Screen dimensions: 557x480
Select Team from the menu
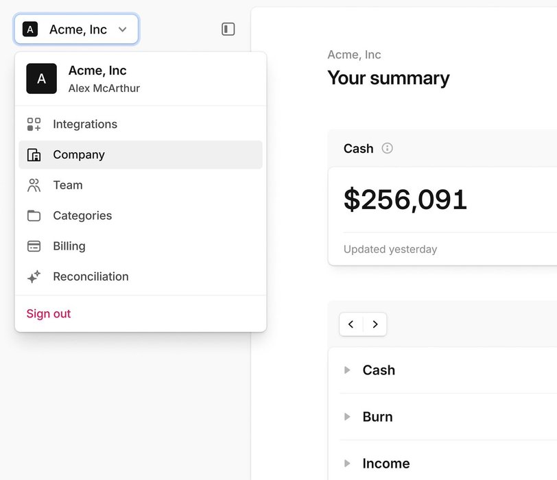68,185
